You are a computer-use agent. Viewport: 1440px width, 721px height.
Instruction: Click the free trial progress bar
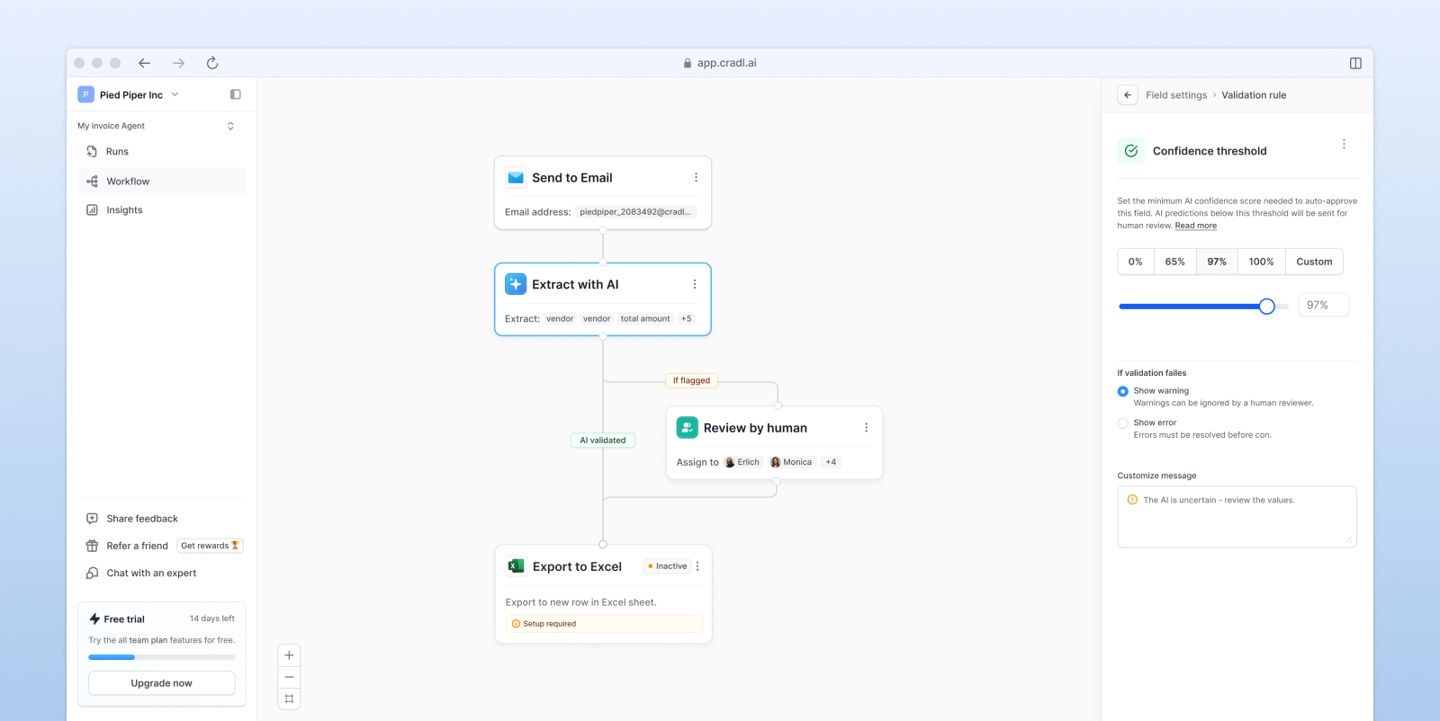click(162, 657)
